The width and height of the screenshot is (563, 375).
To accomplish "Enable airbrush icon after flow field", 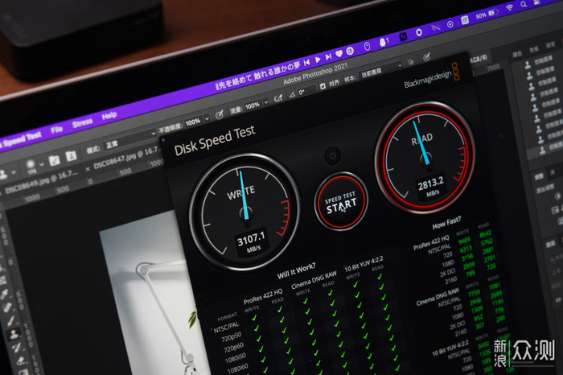I will click(x=278, y=98).
